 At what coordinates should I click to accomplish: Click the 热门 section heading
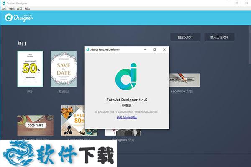pyautogui.click(x=22, y=44)
